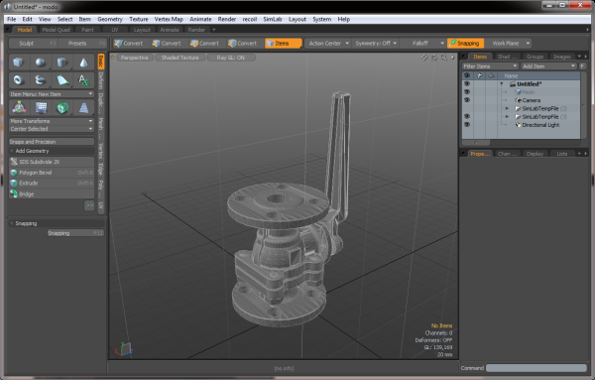Screen dimensions: 595x380
Task: Activate the Transform tool icon
Action: 19,108
